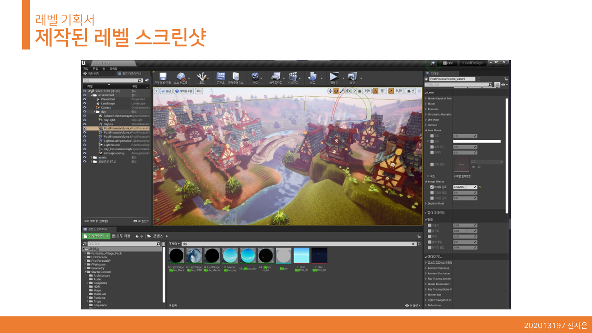The width and height of the screenshot is (592, 333).
Task: Collapse the environment folder in outliner
Action: click(91, 95)
